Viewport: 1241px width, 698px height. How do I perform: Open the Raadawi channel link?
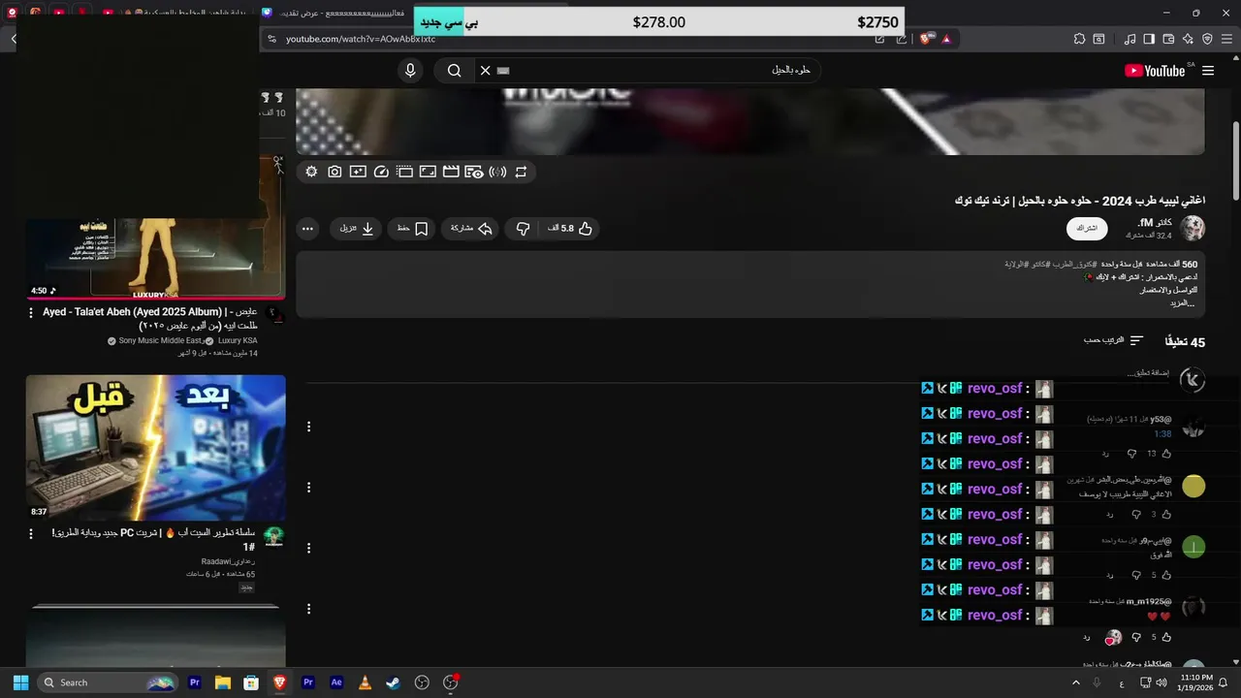coord(227,561)
